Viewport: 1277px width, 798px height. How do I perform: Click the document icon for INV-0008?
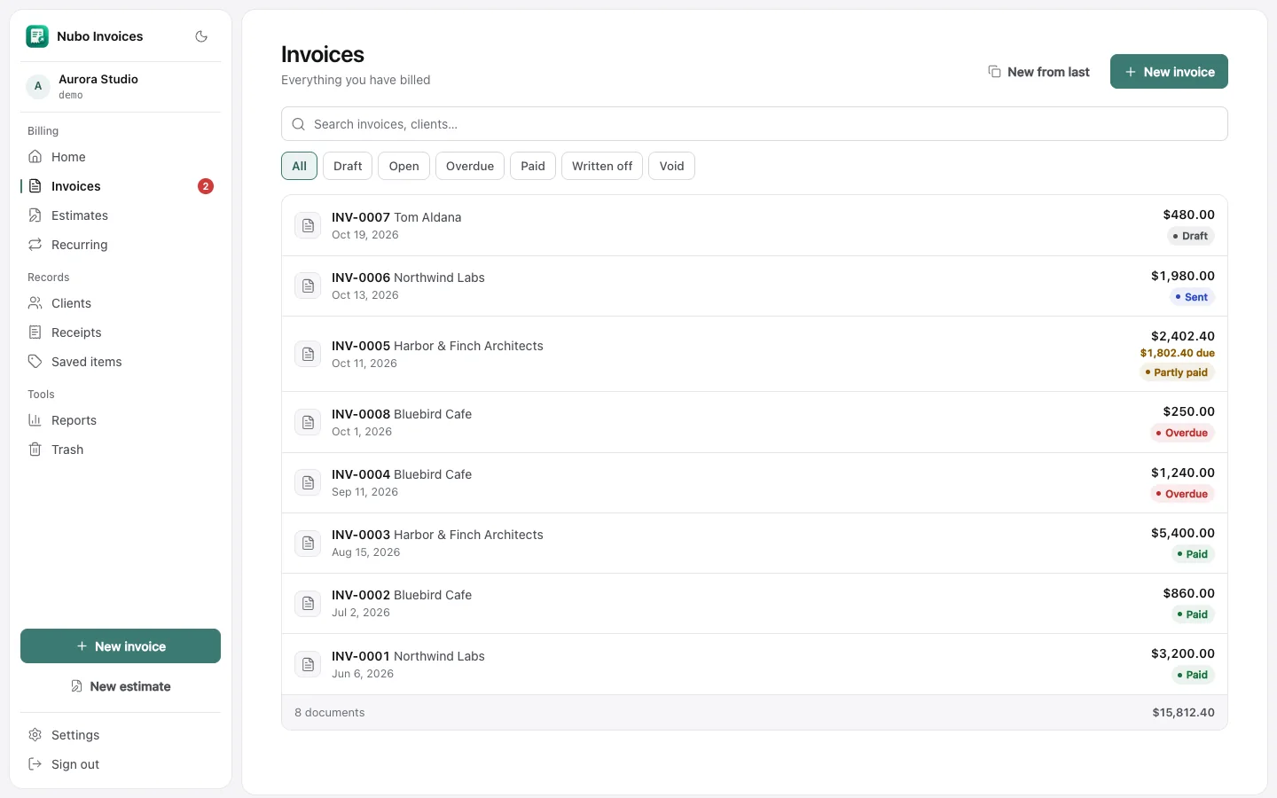pos(308,423)
